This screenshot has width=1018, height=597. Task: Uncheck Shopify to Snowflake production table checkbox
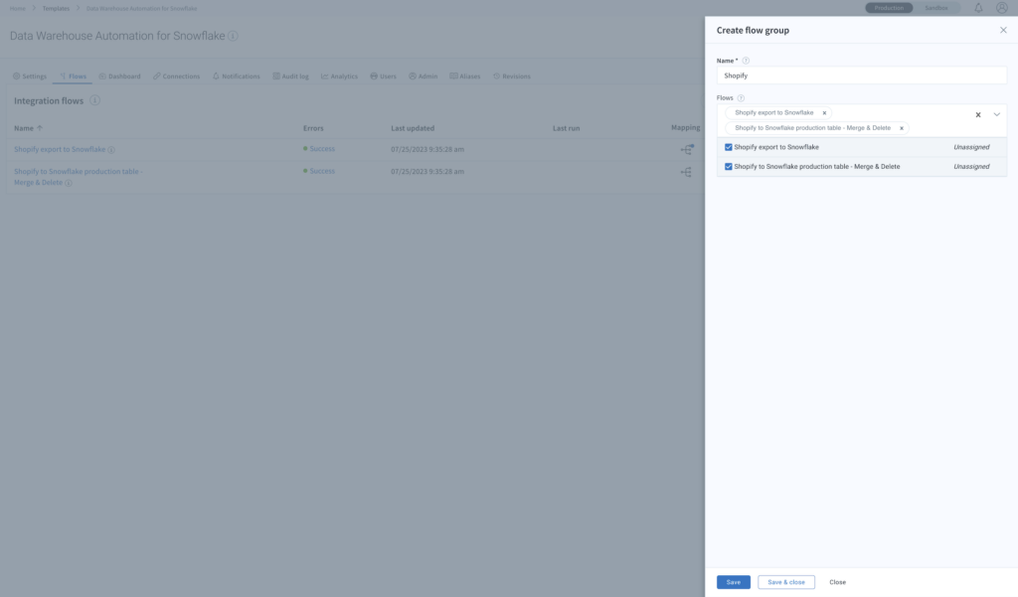[729, 167]
